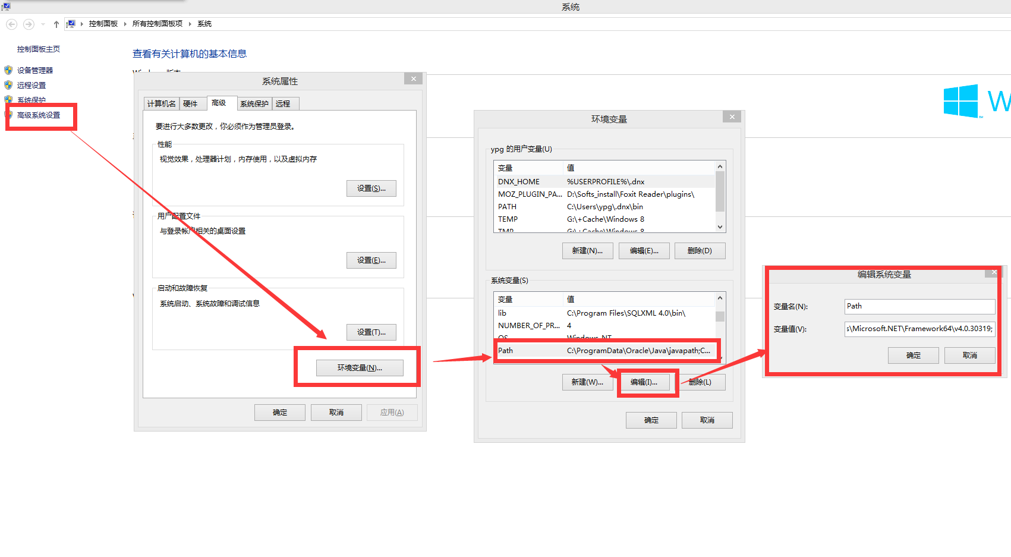Viewport: 1011px width, 557px height.
Task: Click the Windows logo on the right
Action: [x=960, y=101]
